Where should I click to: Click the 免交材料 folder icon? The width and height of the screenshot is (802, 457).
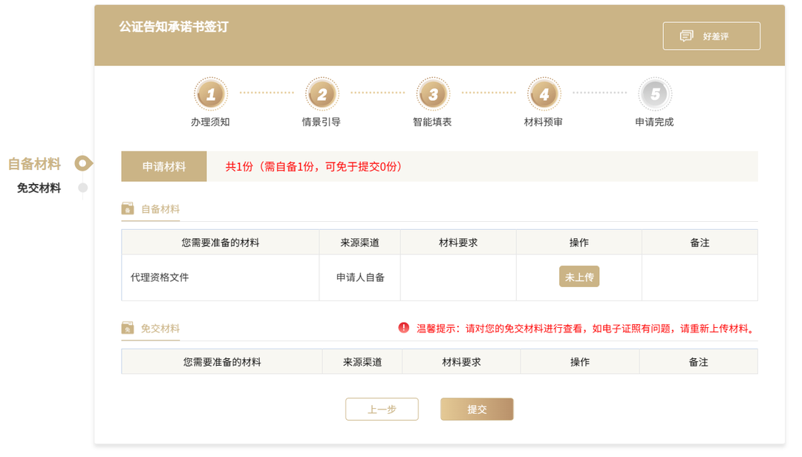pyautogui.click(x=128, y=329)
